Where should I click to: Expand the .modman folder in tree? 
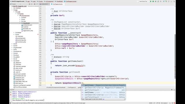pyautogui.click(x=12, y=8)
